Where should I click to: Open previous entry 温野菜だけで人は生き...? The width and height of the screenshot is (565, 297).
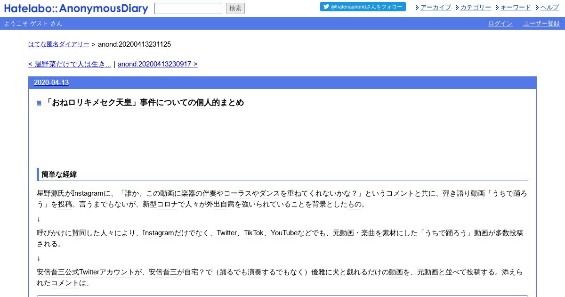(70, 64)
